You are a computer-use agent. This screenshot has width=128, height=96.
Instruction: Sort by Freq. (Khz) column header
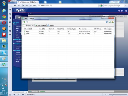click(x=42, y=29)
